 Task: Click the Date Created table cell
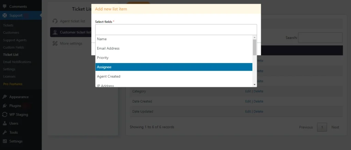click(142, 101)
